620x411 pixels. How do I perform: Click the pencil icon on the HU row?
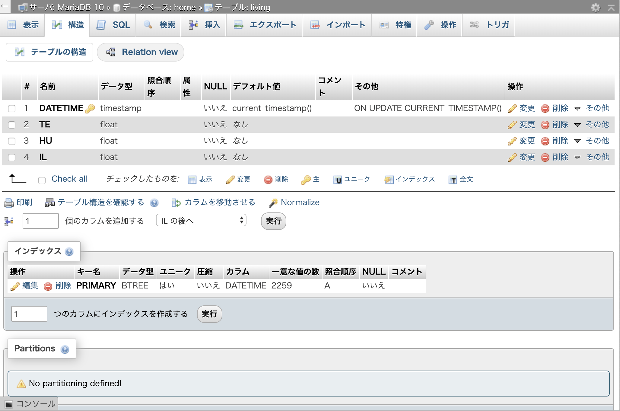[x=512, y=141]
